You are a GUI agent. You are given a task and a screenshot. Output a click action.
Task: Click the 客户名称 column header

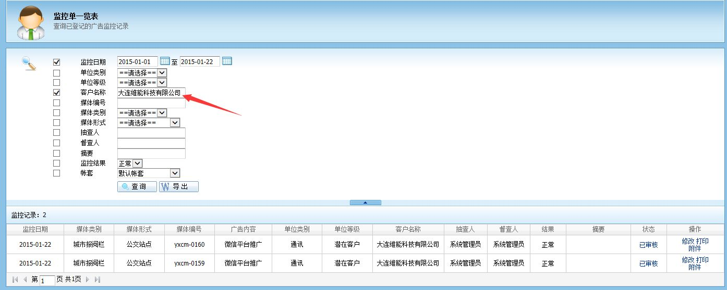tap(408, 229)
